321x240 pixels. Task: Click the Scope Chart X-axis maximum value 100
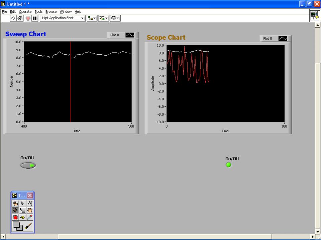tap(284, 126)
